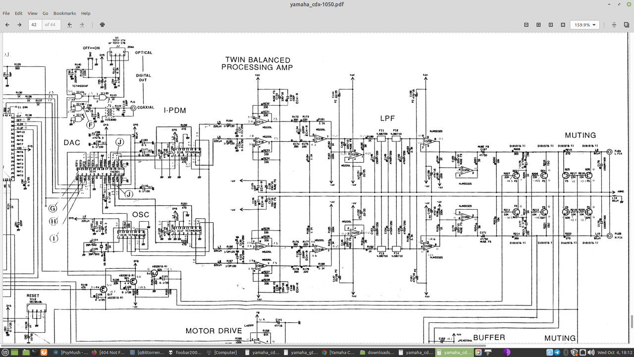This screenshot has height=357, width=634.
Task: Print the schematic PDF
Action: tap(102, 24)
